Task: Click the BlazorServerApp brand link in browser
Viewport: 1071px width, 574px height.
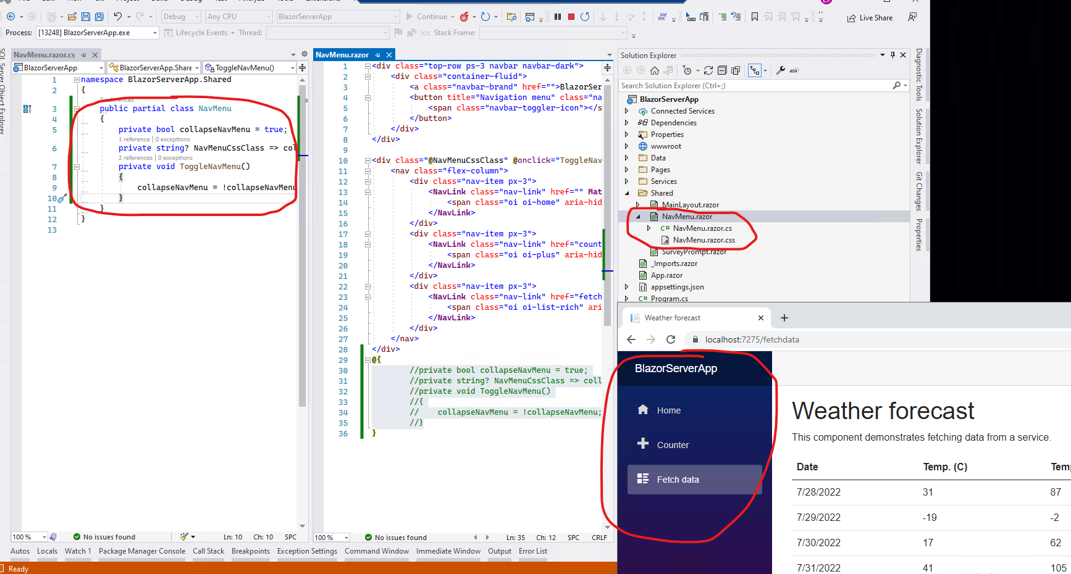Action: tap(676, 368)
